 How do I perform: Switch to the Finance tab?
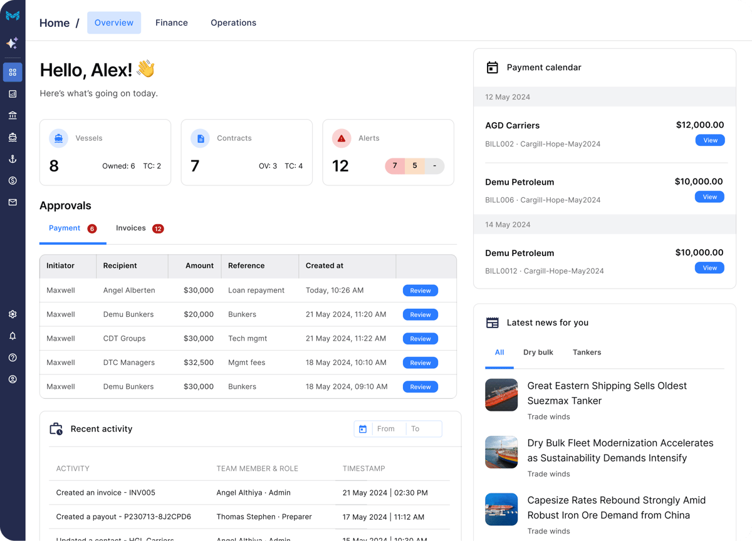point(171,23)
